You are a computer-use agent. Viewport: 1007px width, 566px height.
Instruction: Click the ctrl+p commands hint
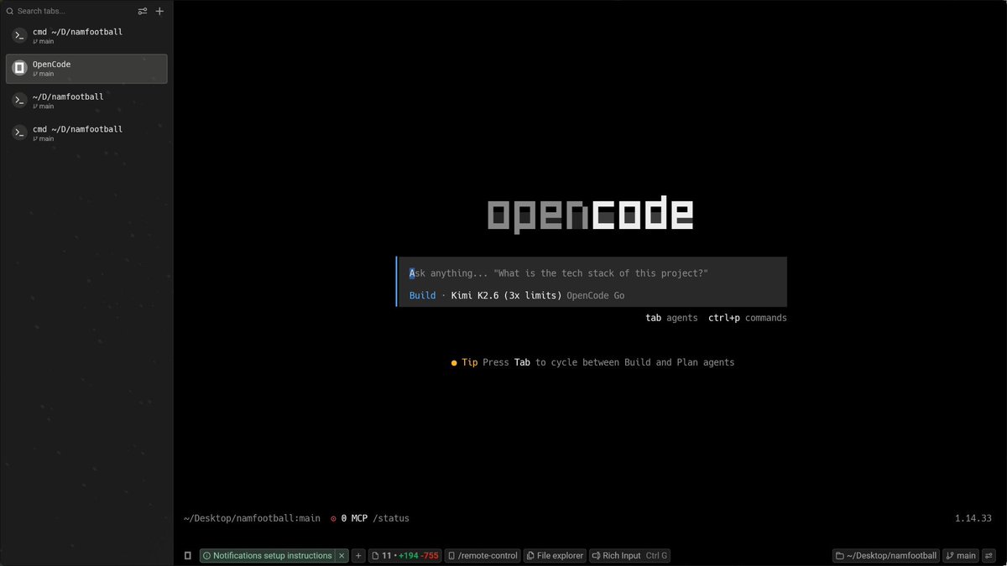coord(748,318)
